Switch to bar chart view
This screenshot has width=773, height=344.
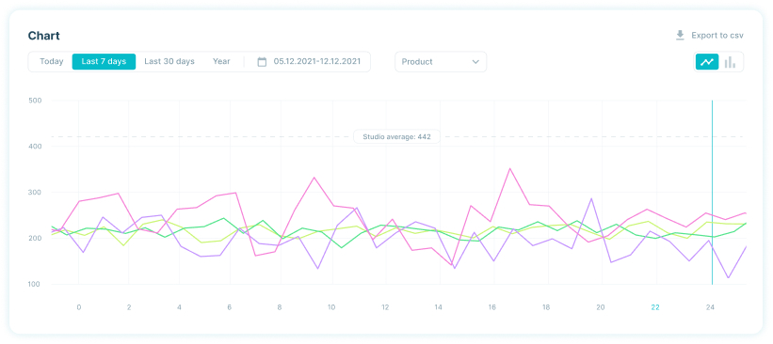730,62
